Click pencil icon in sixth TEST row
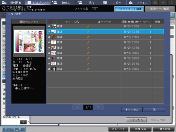The image size is (176, 132). tap(88, 53)
